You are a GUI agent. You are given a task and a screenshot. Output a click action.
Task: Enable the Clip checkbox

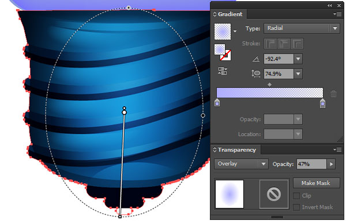296,196
